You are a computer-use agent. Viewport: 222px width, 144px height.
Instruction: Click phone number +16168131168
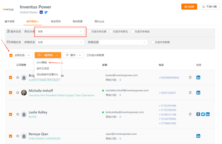tap(167, 114)
